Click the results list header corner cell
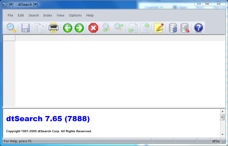 pyautogui.click(x=9, y=38)
